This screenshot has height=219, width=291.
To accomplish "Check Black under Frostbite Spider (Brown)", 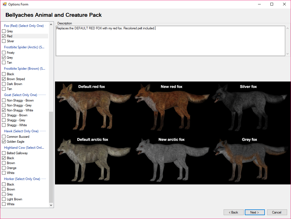I will pyautogui.click(x=4, y=74).
